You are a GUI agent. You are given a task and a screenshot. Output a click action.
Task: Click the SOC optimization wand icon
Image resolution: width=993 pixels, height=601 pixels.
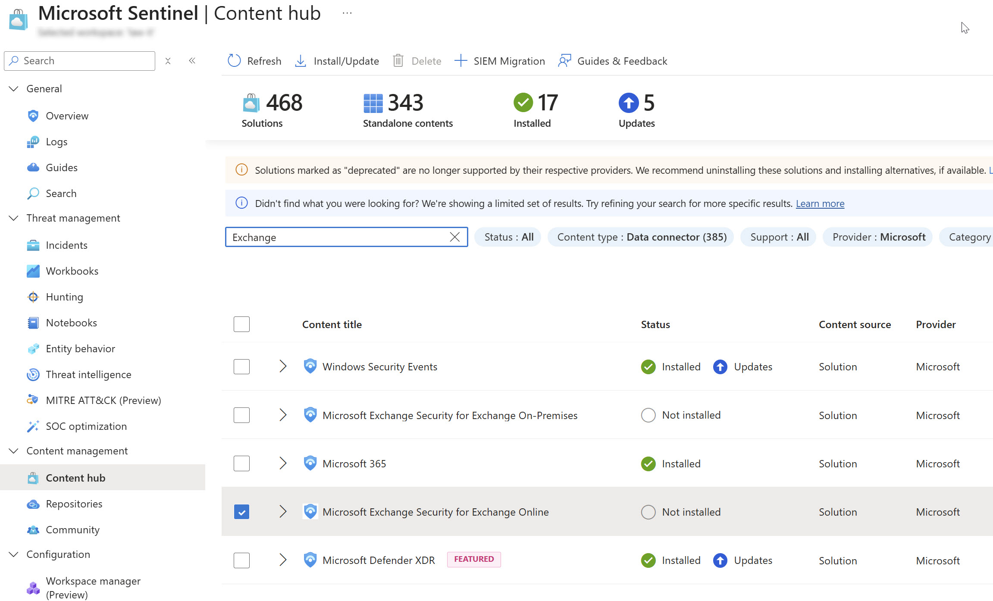[x=33, y=426]
